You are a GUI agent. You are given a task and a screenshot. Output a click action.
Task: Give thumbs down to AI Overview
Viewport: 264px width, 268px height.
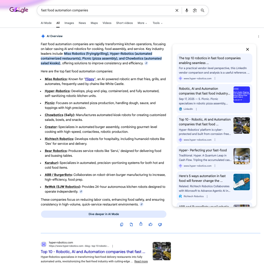160,225
